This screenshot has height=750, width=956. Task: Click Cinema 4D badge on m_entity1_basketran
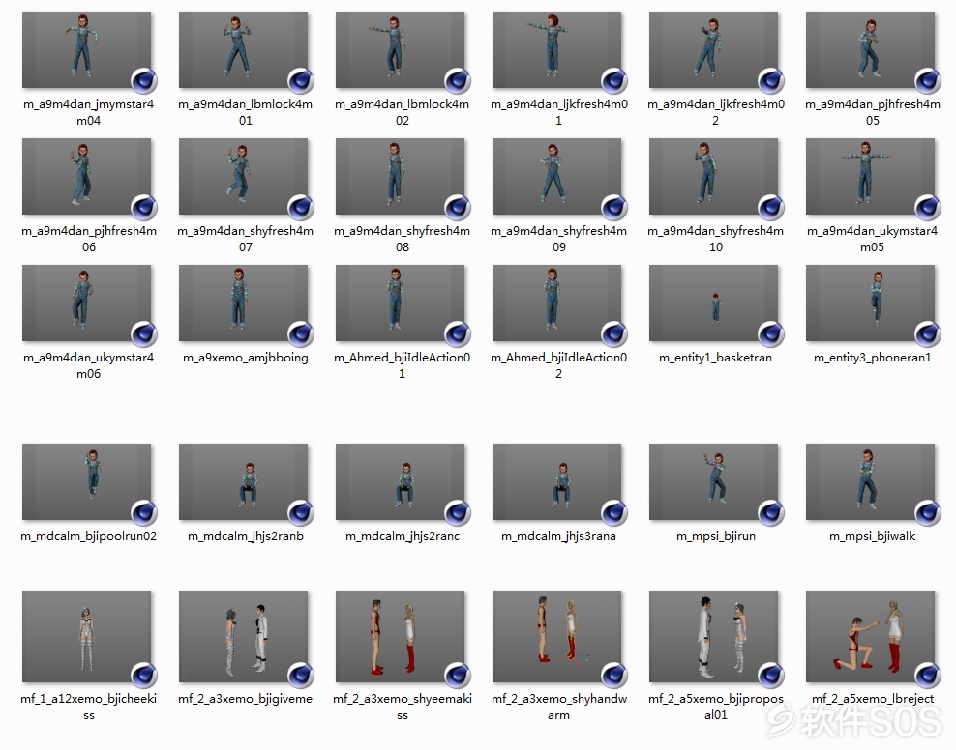(770, 334)
